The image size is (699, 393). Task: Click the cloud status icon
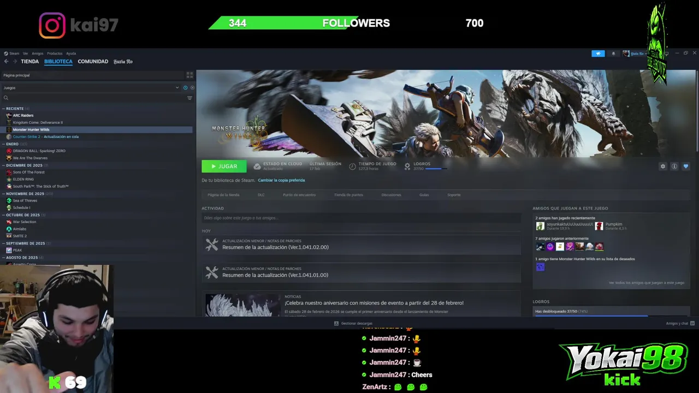point(257,166)
